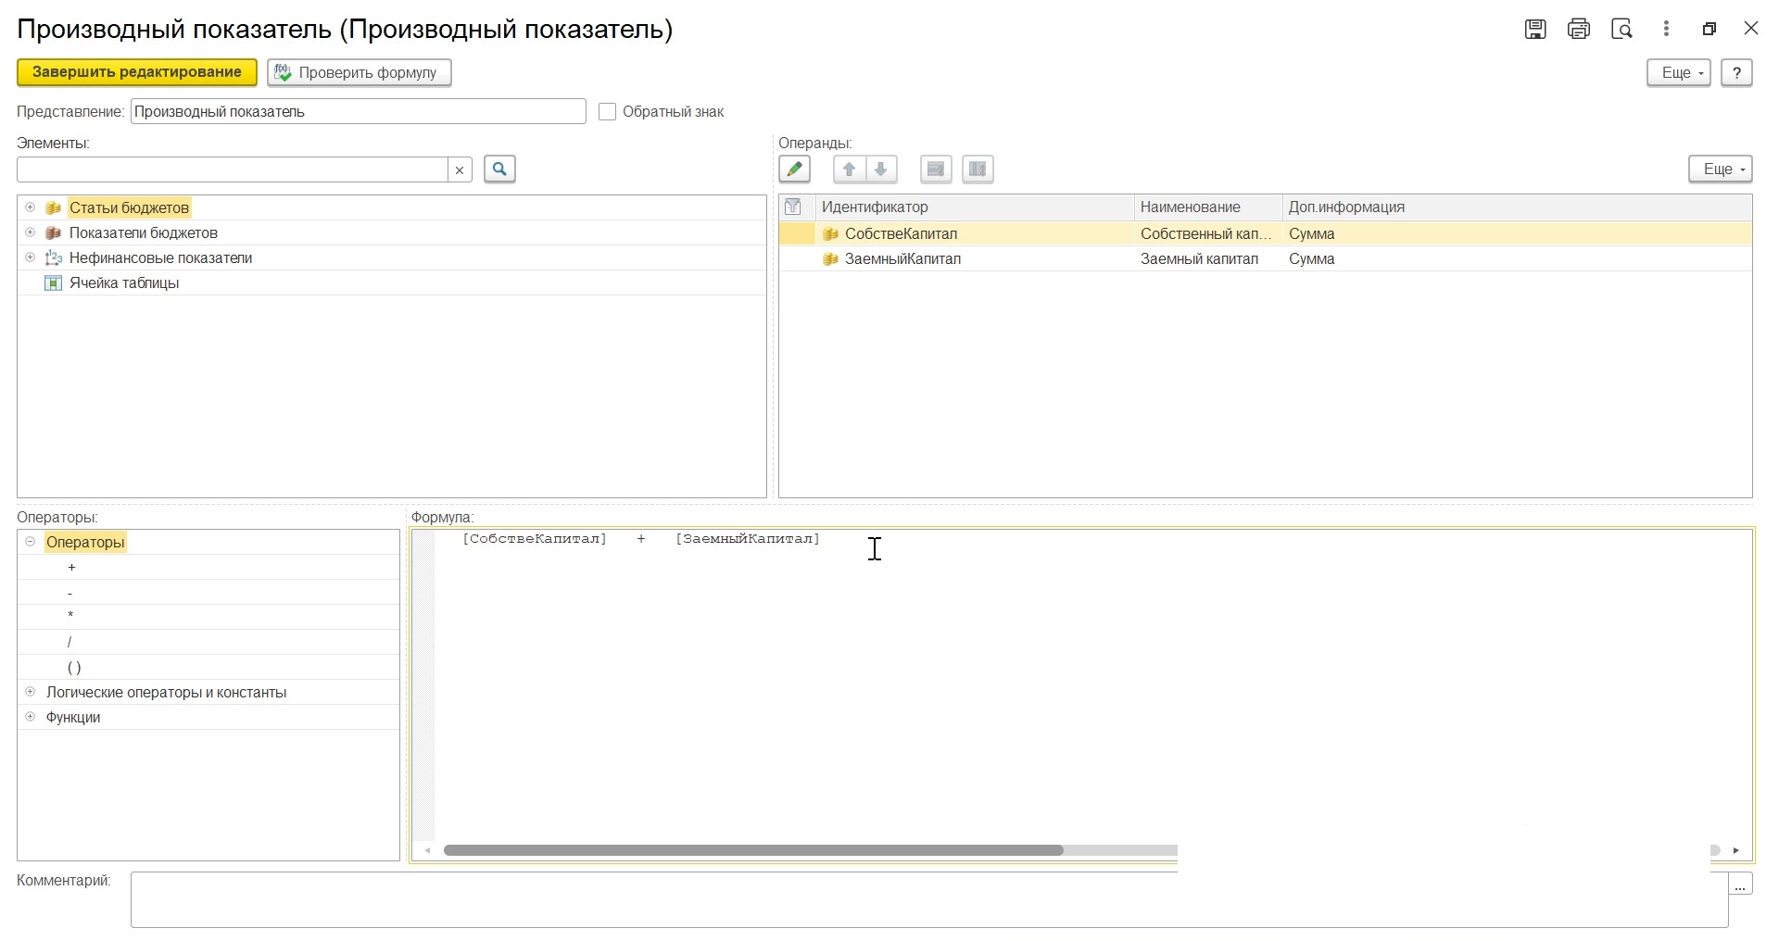The width and height of the screenshot is (1779, 941).
Task: Click the horizontal-rows icon in the Операнды toolbar
Action: (x=936, y=169)
